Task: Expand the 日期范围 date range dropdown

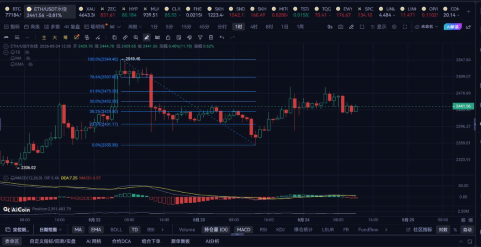Action: coord(50,230)
